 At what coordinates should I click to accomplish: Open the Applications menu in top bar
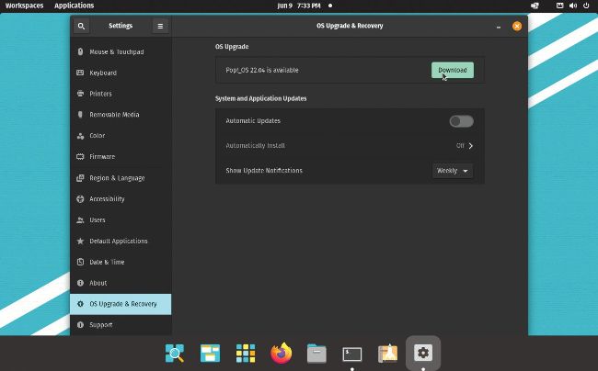coord(74,6)
